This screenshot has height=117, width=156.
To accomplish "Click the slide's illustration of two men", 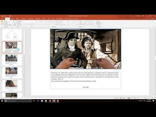I will point(85,49).
